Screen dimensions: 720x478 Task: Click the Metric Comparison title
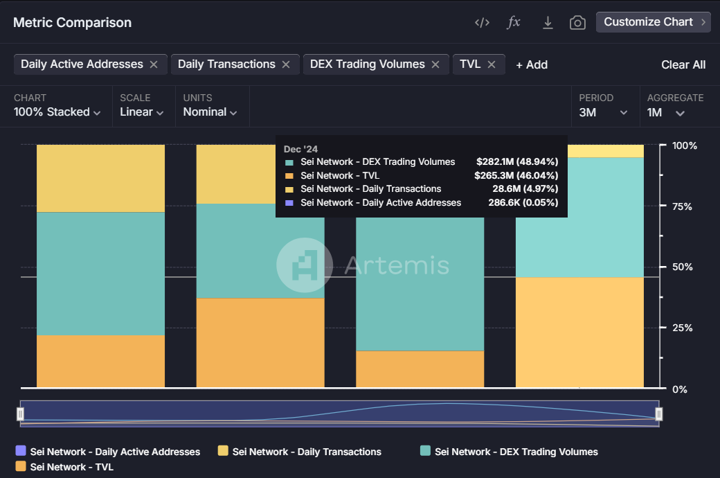[x=72, y=23]
